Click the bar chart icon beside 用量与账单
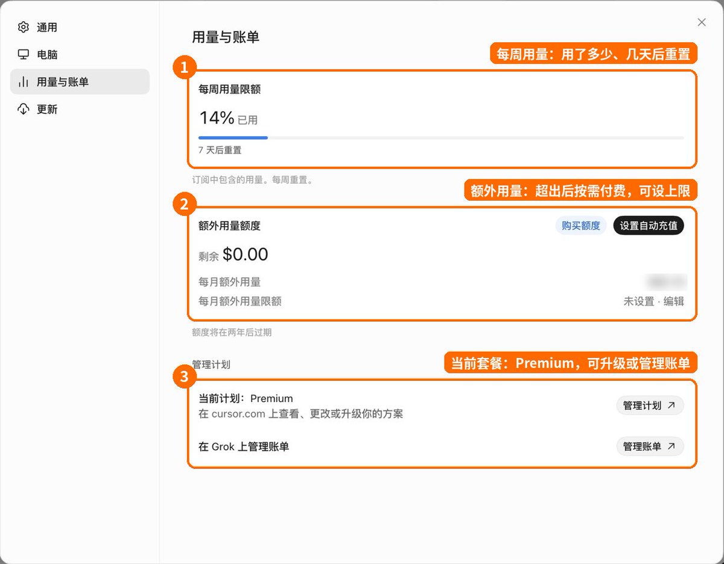Screen dimensions: 724x564 tap(24, 81)
